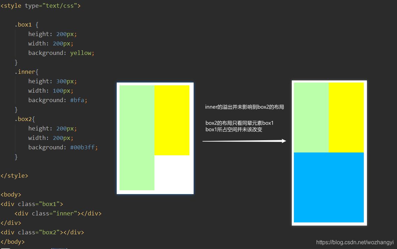Click the .box2 selector line
397x249 pixels.
point(25,119)
